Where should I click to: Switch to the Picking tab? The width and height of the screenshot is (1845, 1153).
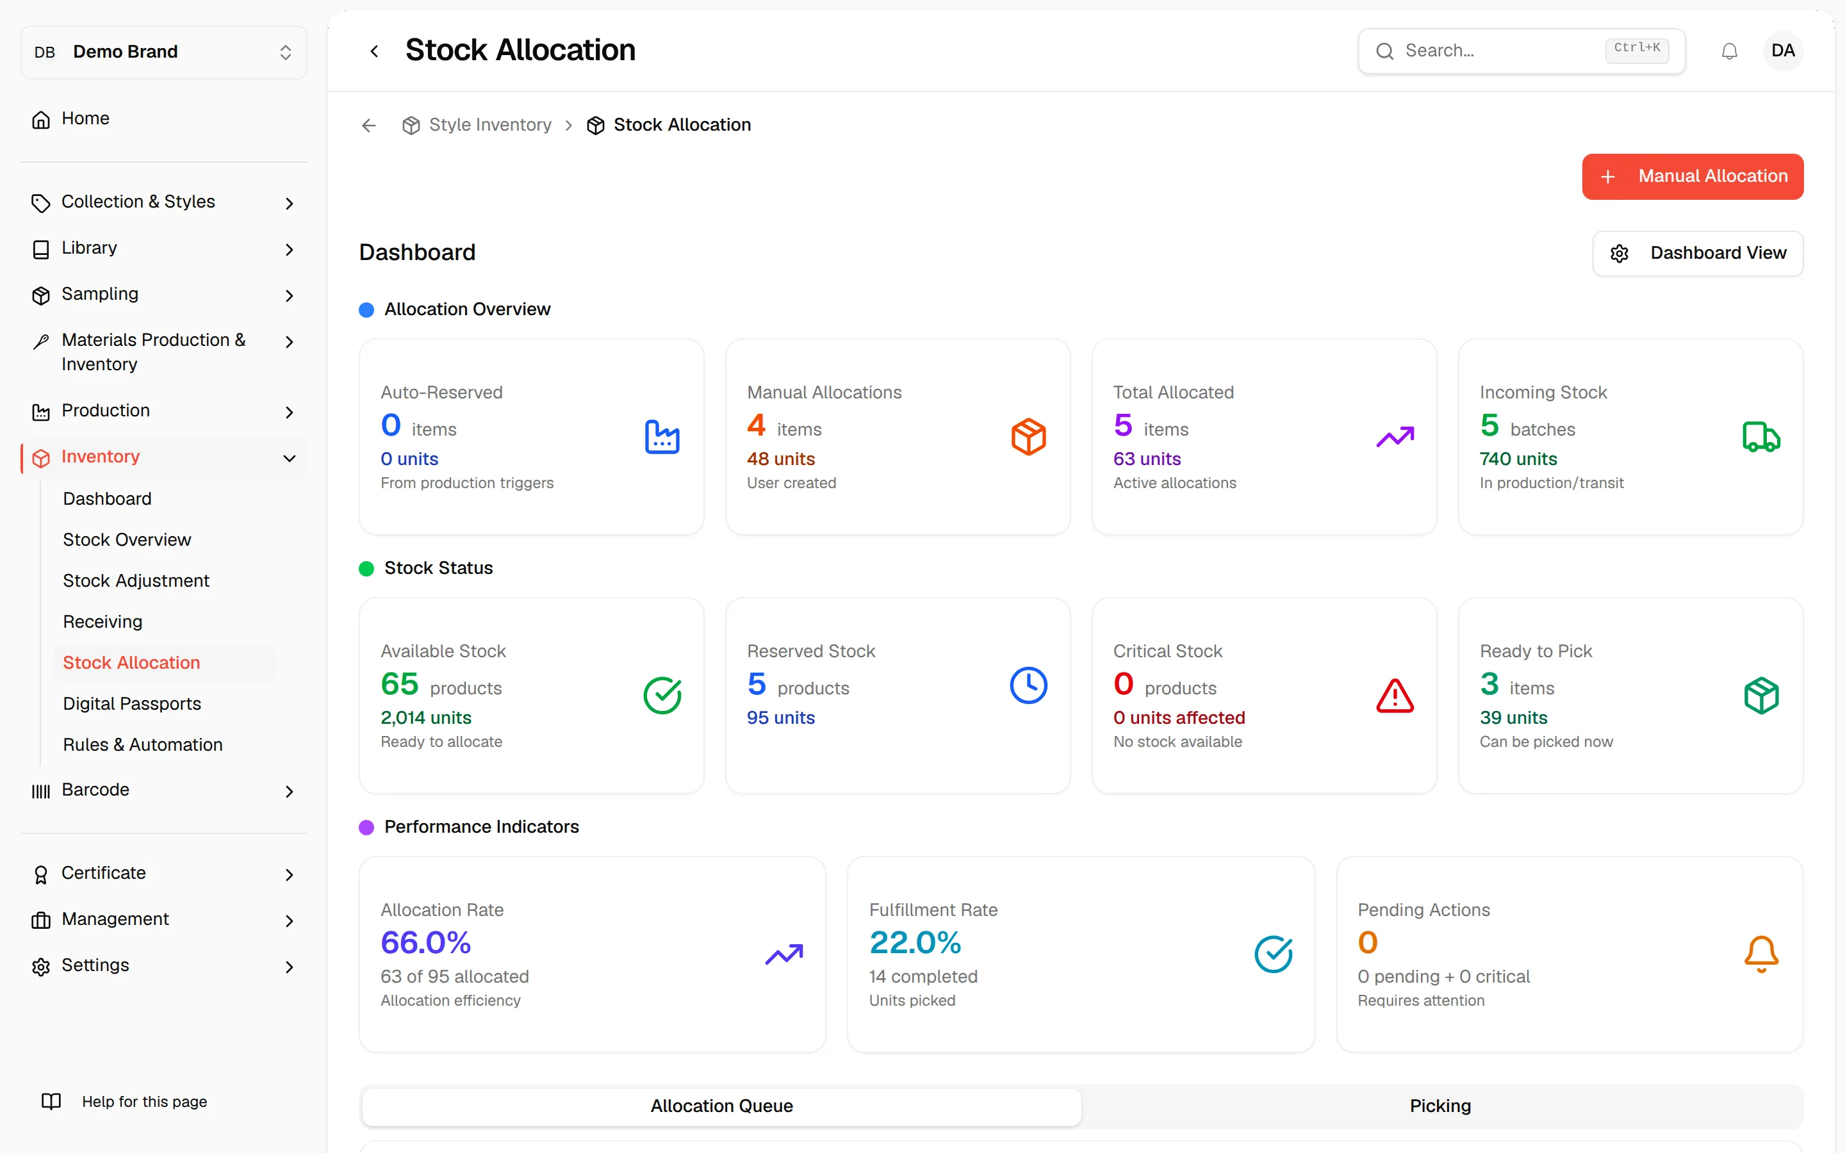[x=1440, y=1106]
